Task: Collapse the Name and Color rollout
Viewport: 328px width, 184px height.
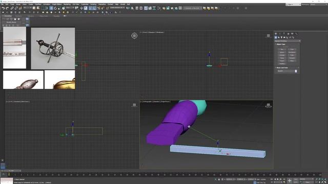Action: pyautogui.click(x=282, y=67)
